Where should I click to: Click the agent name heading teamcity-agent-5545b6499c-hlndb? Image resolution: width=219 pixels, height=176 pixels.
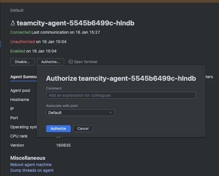pyautogui.click(x=76, y=23)
